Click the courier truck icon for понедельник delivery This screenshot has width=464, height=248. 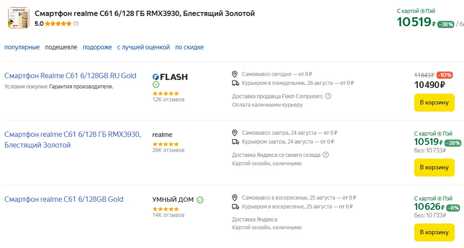coord(236,83)
